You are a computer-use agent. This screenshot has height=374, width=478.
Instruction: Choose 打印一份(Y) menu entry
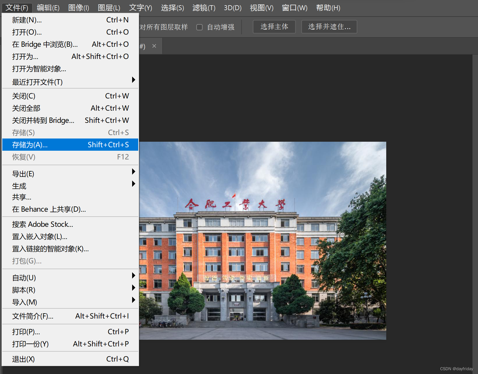[x=70, y=344]
